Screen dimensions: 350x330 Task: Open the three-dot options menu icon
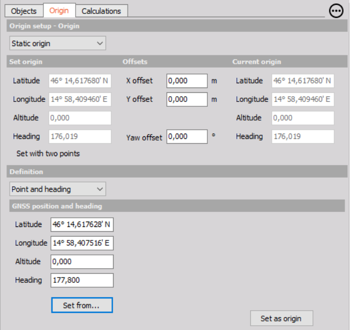[336, 11]
